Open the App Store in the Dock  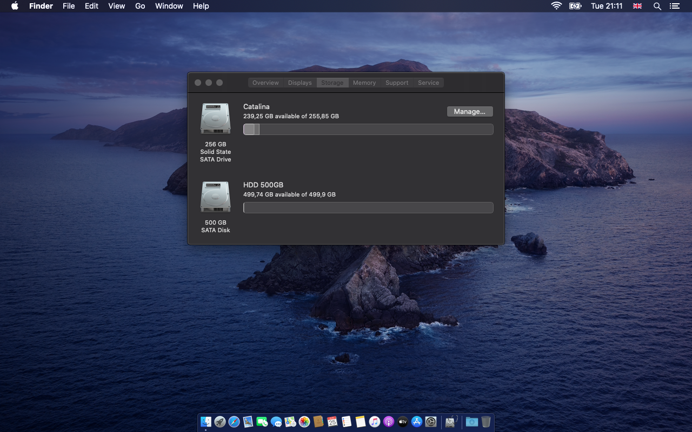[417, 422]
